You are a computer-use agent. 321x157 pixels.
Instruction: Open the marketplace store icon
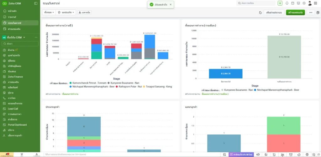[x=298, y=3]
